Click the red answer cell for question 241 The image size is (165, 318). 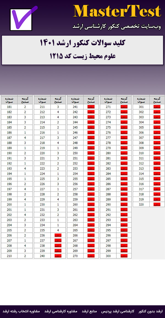point(91,107)
